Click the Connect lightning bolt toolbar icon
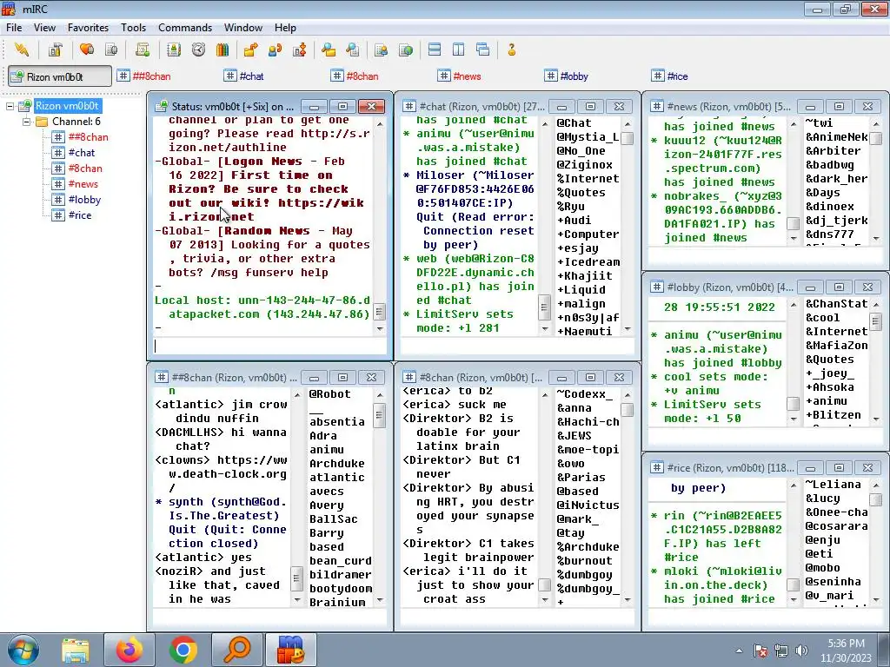Screen dimensions: 890x667 click(22, 50)
